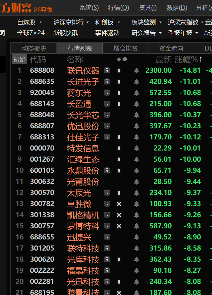The image size is (212, 295).
Task: Sort by 代码 column header
Action: 38,60
